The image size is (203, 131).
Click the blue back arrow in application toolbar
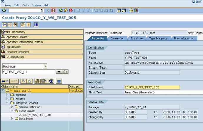4,25
